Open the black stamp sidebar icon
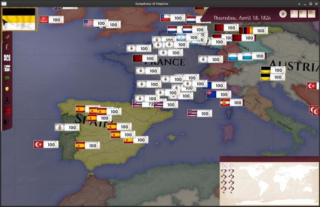 click(7, 100)
